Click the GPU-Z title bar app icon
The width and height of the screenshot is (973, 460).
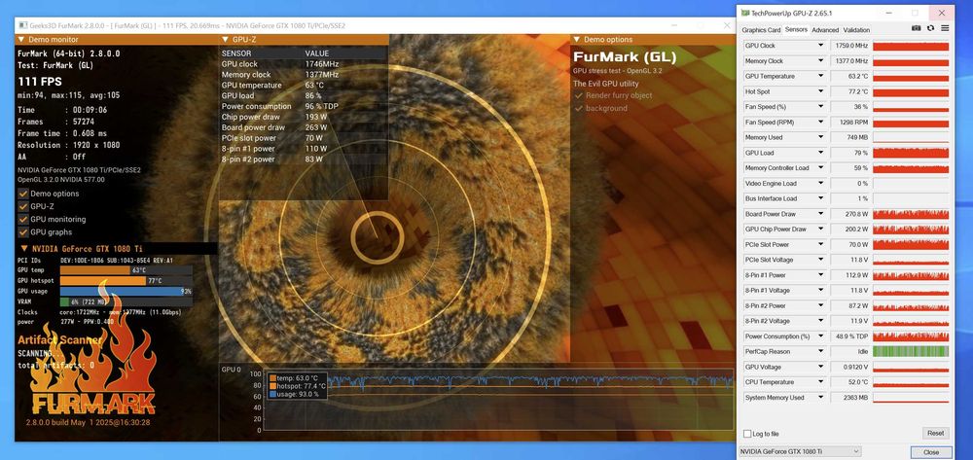point(744,13)
